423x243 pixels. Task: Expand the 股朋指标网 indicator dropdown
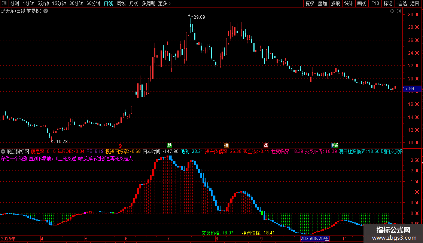tap(3, 152)
